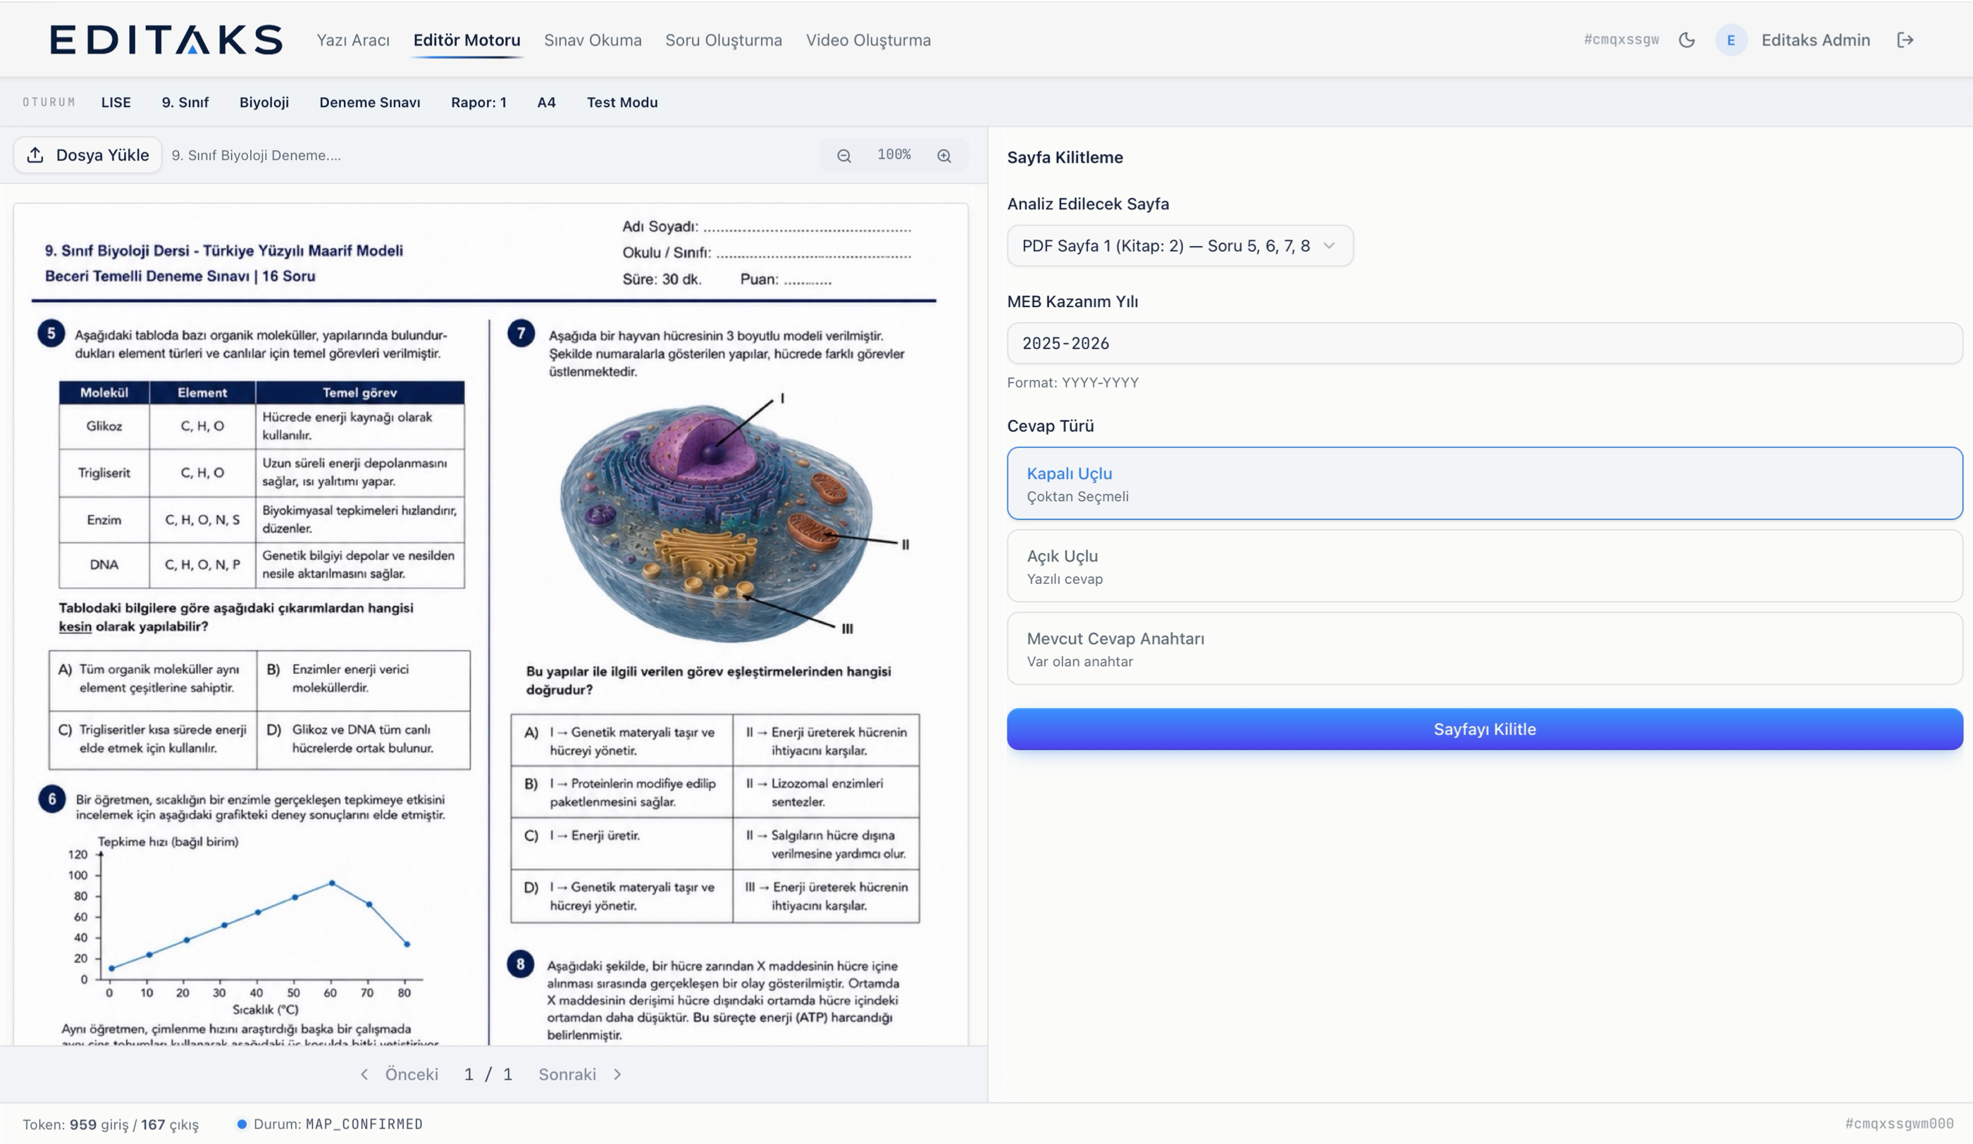Click the Sayfayı Kilitle button
Viewport: 1973px width, 1144px height.
pos(1485,729)
